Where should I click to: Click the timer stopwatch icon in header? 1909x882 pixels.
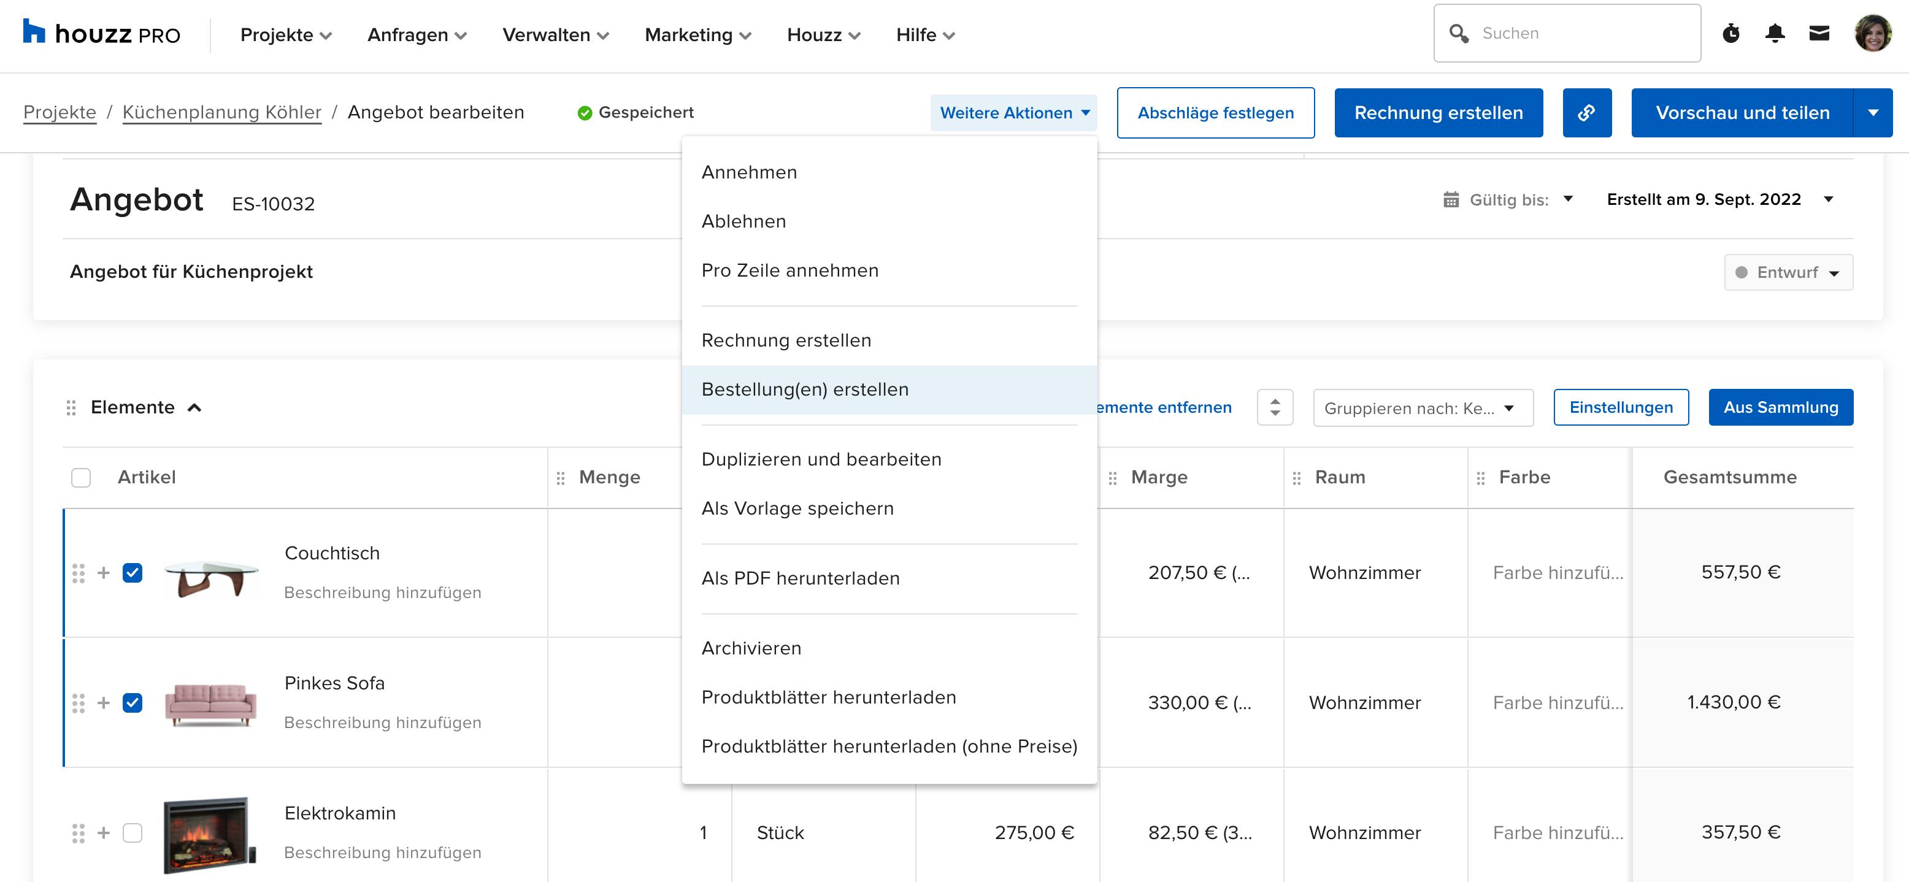pos(1730,33)
